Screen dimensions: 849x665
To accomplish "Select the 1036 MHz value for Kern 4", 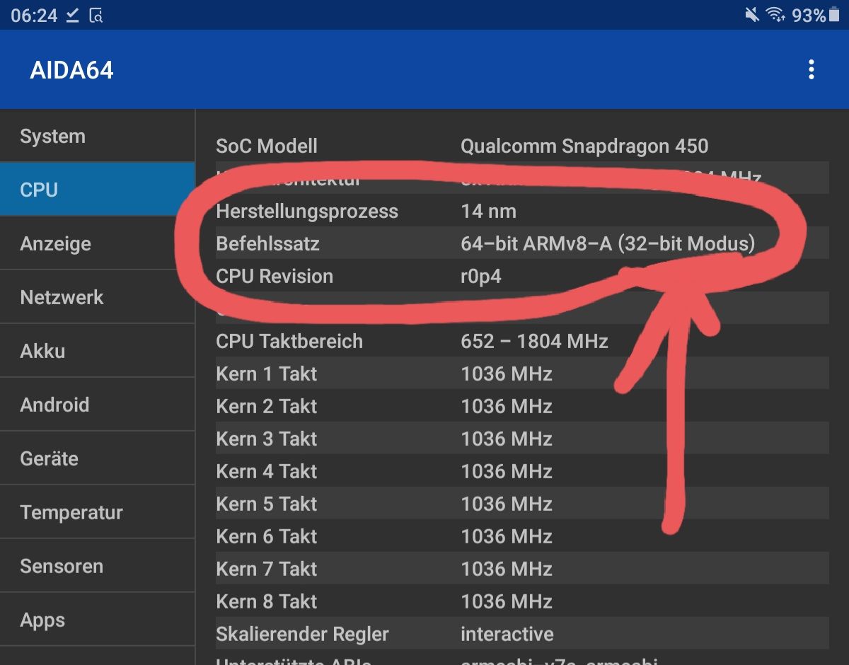I will 507,472.
